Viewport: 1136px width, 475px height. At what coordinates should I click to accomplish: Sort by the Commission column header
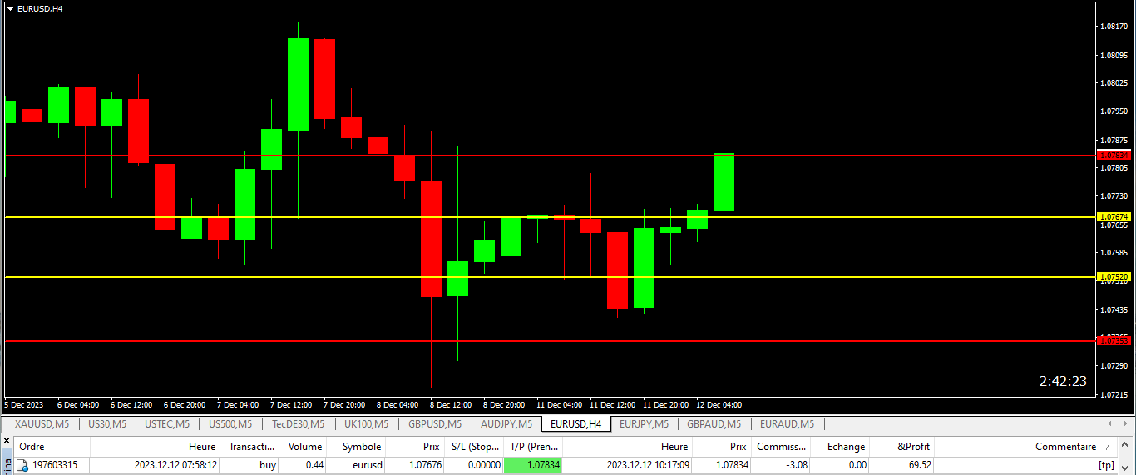[781, 447]
